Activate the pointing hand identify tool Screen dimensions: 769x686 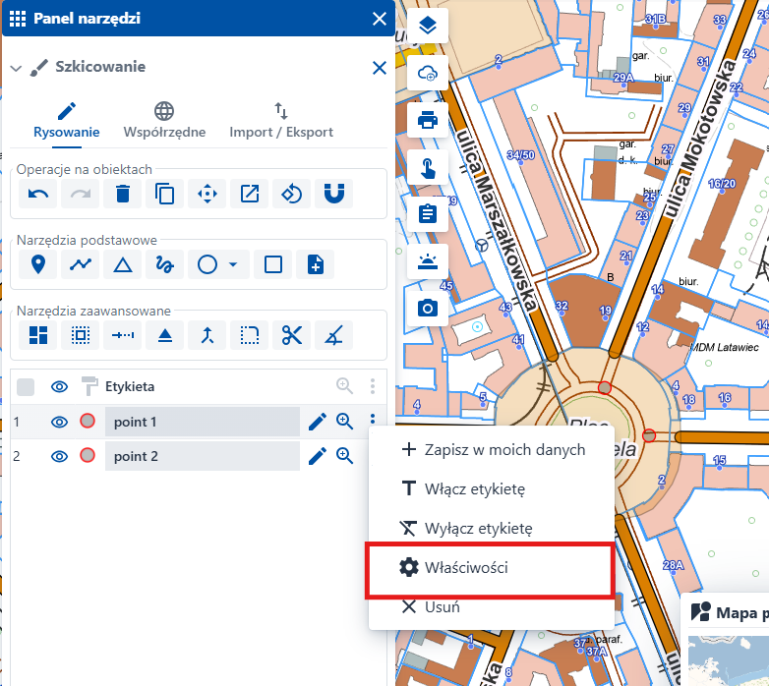(x=428, y=167)
